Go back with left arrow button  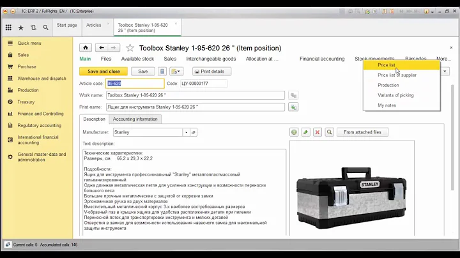pos(102,47)
